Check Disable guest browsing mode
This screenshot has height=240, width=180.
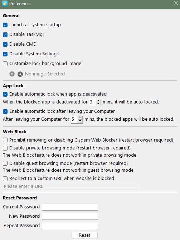click(5, 163)
